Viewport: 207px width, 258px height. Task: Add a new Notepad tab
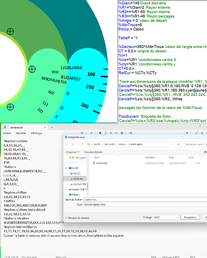tap(52, 127)
